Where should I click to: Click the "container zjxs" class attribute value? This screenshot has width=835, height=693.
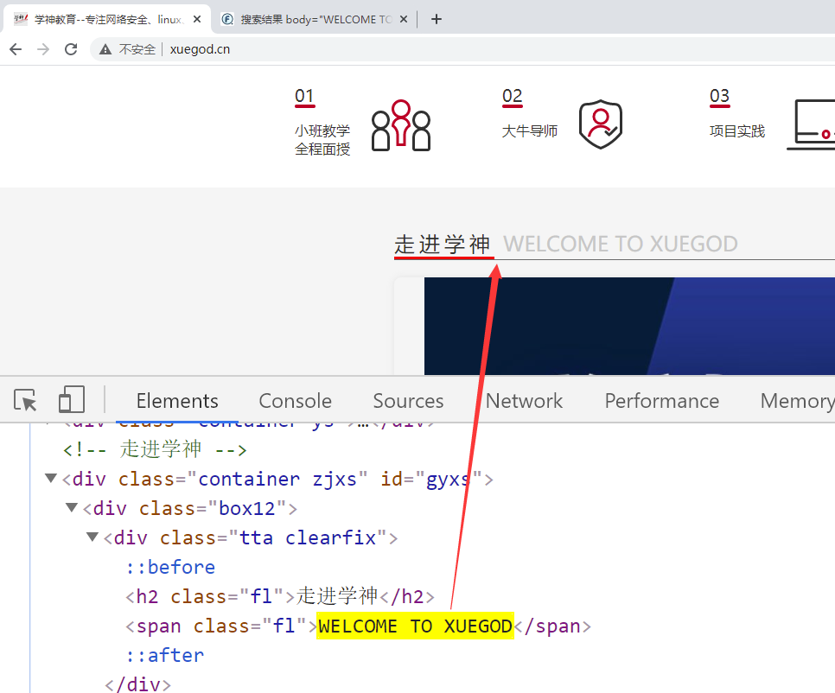point(277,479)
